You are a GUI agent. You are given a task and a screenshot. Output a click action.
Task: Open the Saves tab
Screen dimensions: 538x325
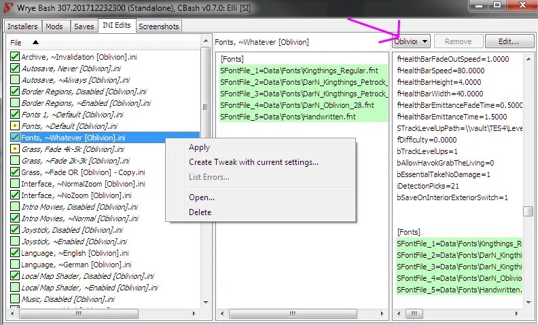tap(84, 26)
